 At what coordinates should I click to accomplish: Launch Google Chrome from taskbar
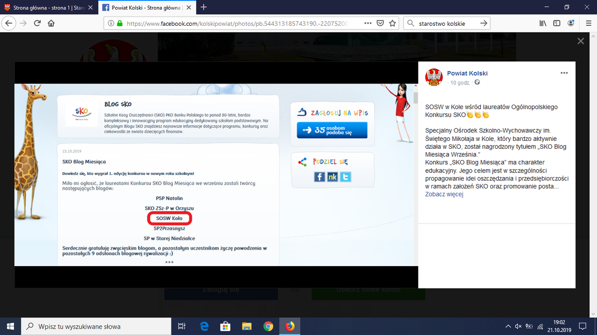pyautogui.click(x=268, y=326)
